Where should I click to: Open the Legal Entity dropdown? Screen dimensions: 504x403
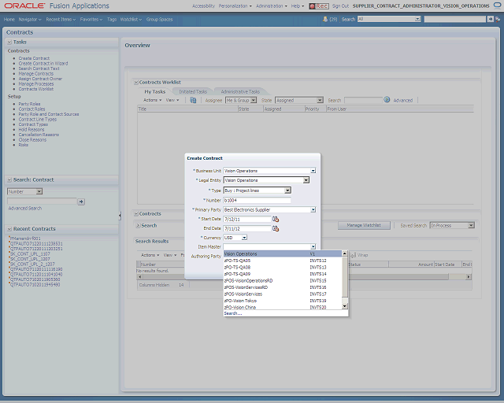tap(306, 180)
